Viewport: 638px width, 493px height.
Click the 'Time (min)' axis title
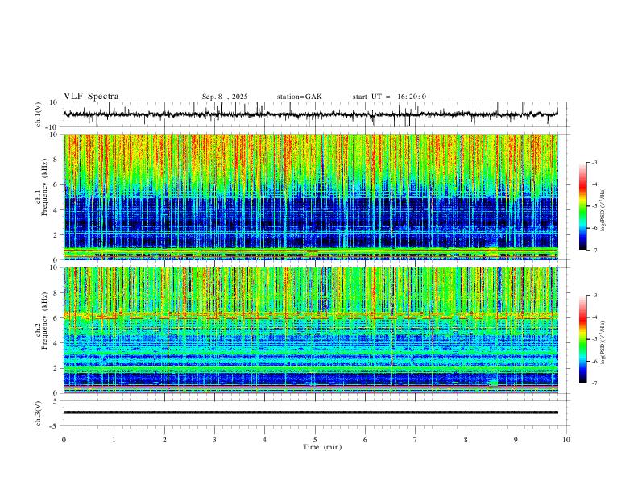[x=322, y=447]
